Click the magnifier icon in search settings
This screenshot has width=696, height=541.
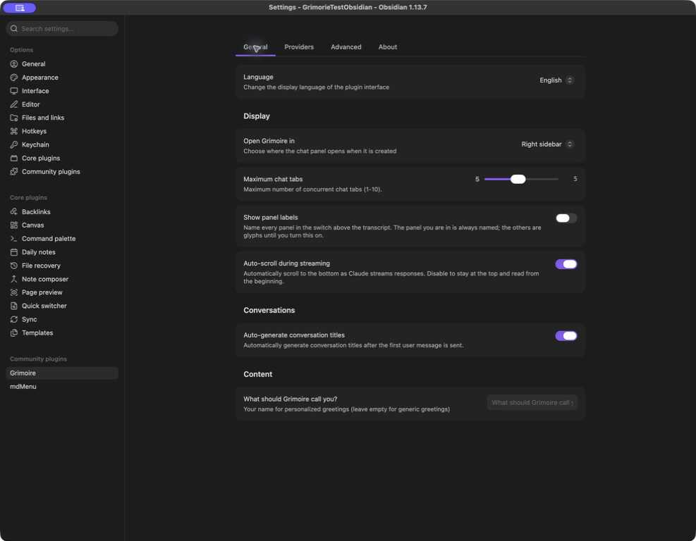pyautogui.click(x=14, y=29)
